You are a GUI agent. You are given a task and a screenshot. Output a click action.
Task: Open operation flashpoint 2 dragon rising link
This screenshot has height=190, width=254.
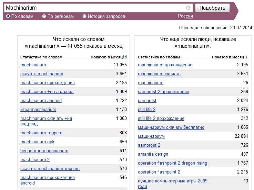pos(173,163)
